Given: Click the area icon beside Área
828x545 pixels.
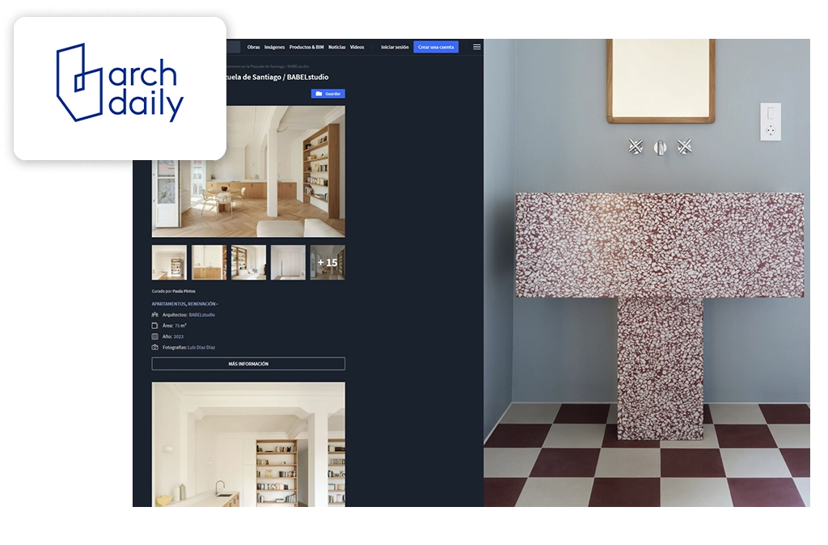Looking at the screenshot, I should [x=155, y=326].
